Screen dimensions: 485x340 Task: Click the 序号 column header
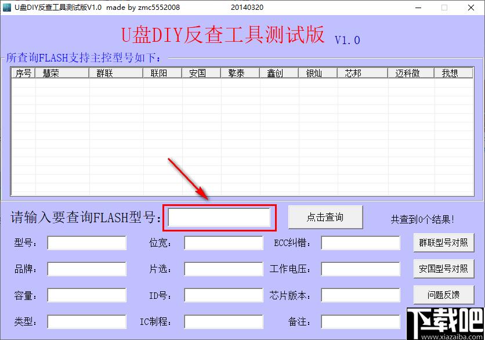(24, 73)
